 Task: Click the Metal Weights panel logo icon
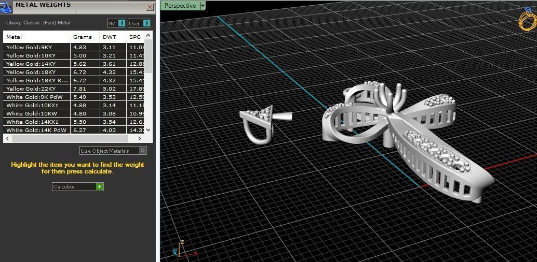pos(6,7)
